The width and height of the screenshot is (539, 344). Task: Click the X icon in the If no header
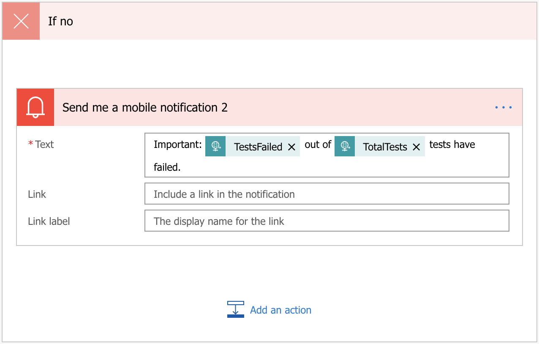[21, 21]
